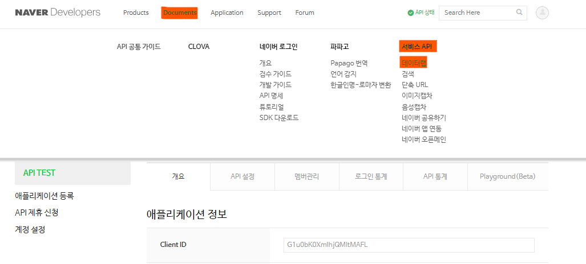Open API 제휴 신청 in sidebar
Screen dimensions: 586x264
tap(37, 213)
